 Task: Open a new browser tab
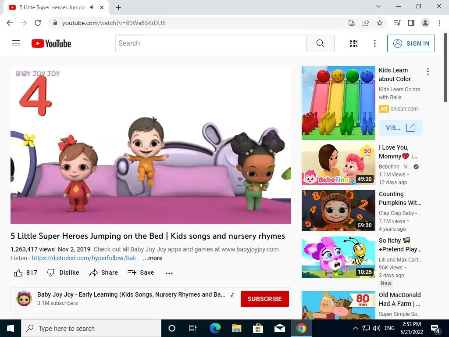[118, 7]
